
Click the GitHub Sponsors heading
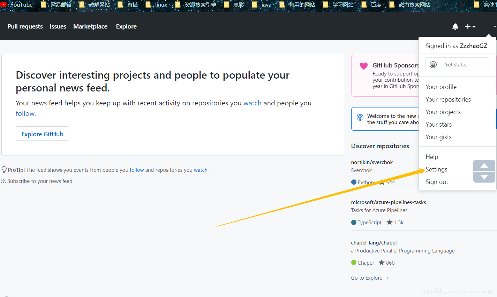[396, 65]
